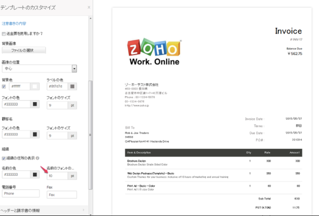The image size is (319, 216).
Task: Edit the general font color #333333 field
Action: (16, 104)
